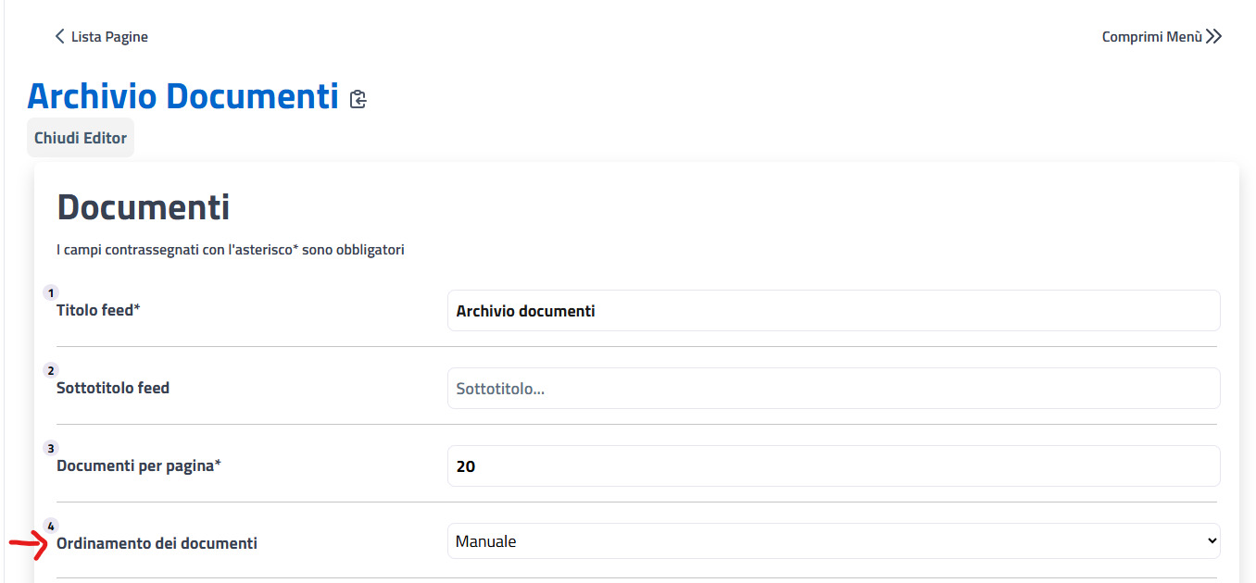Viewport: 1256px width, 583px height.
Task: Click the number 2 badge above Sottotitolo feed
Action: tap(51, 370)
